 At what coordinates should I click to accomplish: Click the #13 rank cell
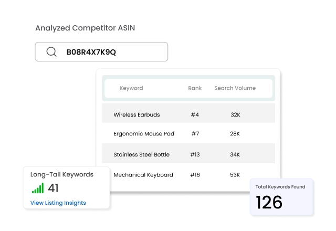pos(195,155)
